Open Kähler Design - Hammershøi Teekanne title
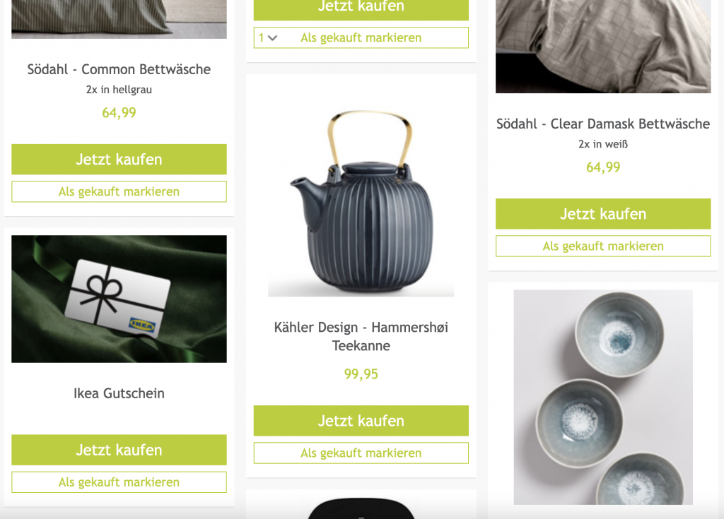The width and height of the screenshot is (724, 519). point(361,336)
